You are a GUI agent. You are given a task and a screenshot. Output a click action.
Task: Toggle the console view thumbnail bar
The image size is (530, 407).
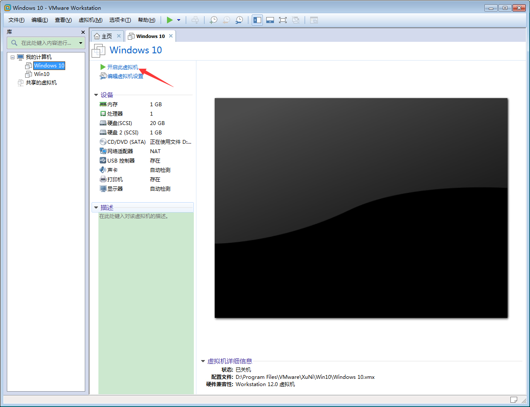click(270, 20)
